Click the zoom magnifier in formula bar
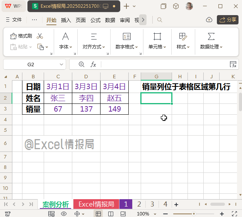Viewport: 242px width, 217px height. pos(81,64)
